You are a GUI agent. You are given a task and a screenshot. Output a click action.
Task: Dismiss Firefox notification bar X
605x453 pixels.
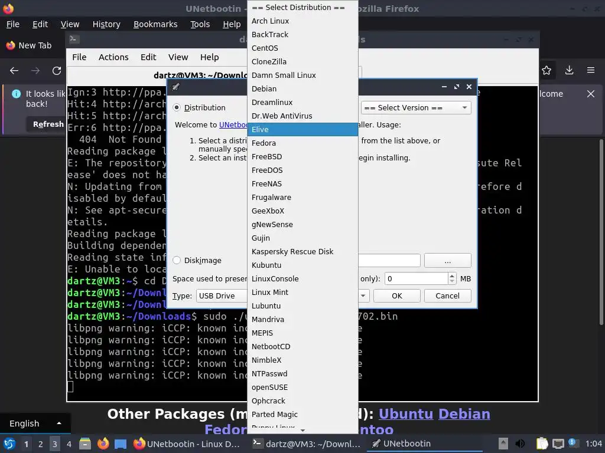click(x=591, y=94)
